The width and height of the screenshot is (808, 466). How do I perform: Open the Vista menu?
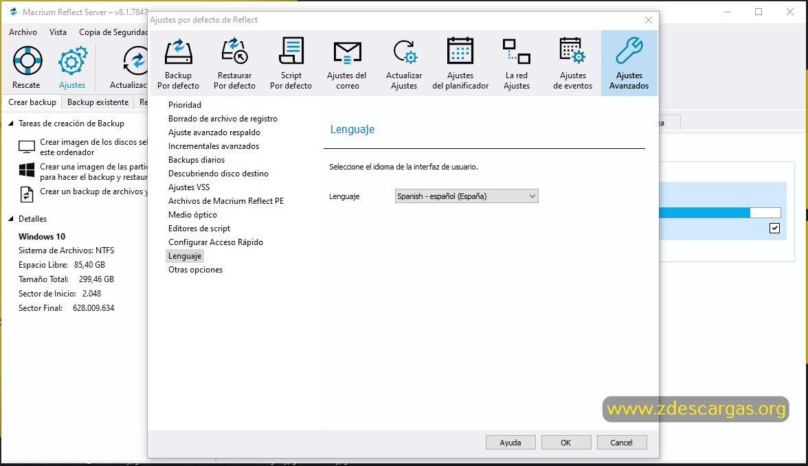[58, 32]
